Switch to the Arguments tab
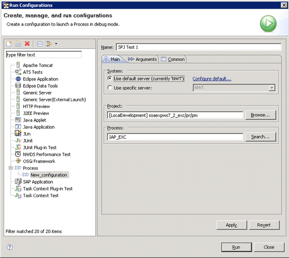Image resolution: width=289 pixels, height=258 pixels. coord(142,59)
